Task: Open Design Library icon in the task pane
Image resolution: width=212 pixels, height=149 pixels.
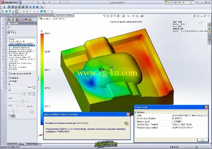Action: 210,29
